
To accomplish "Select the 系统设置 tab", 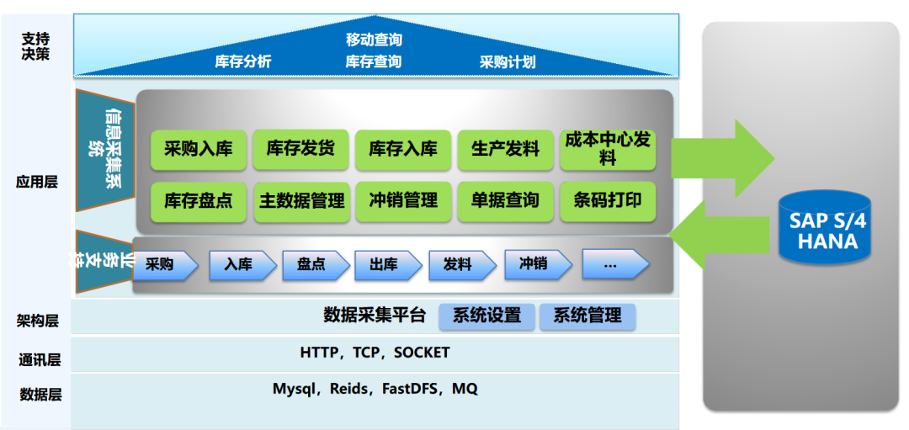I will [486, 316].
